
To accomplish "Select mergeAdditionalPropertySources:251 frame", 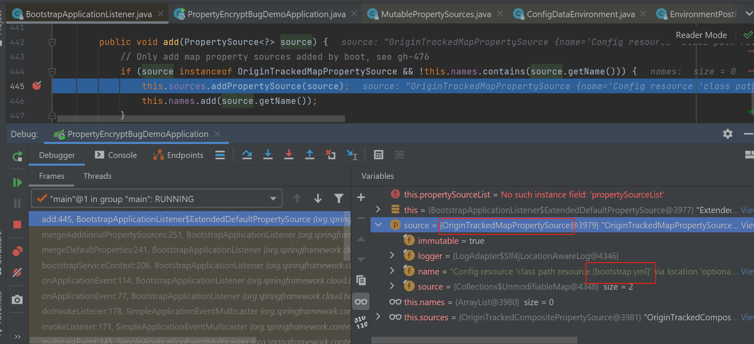I will [x=190, y=235].
